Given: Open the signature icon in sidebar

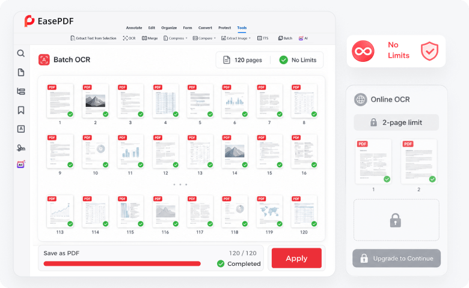Looking at the screenshot, I should 21,148.
